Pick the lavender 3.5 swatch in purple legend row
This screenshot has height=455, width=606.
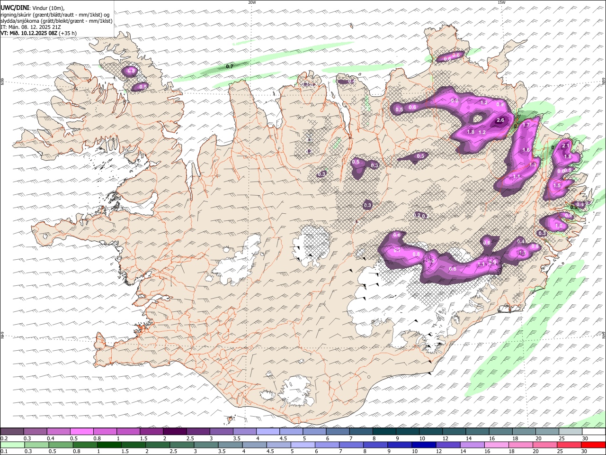click(244, 432)
